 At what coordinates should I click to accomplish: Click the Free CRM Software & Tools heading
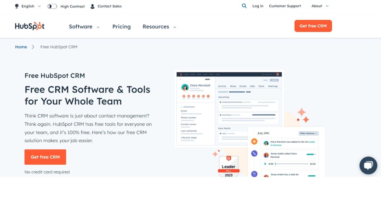tap(87, 95)
